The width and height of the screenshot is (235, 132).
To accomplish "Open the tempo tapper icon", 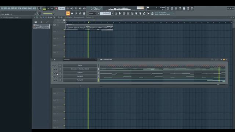I will [x=144, y=14].
